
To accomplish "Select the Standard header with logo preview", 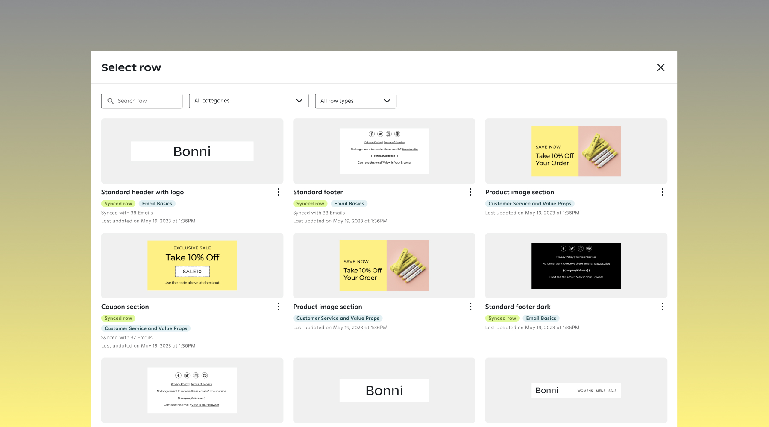I will point(192,151).
